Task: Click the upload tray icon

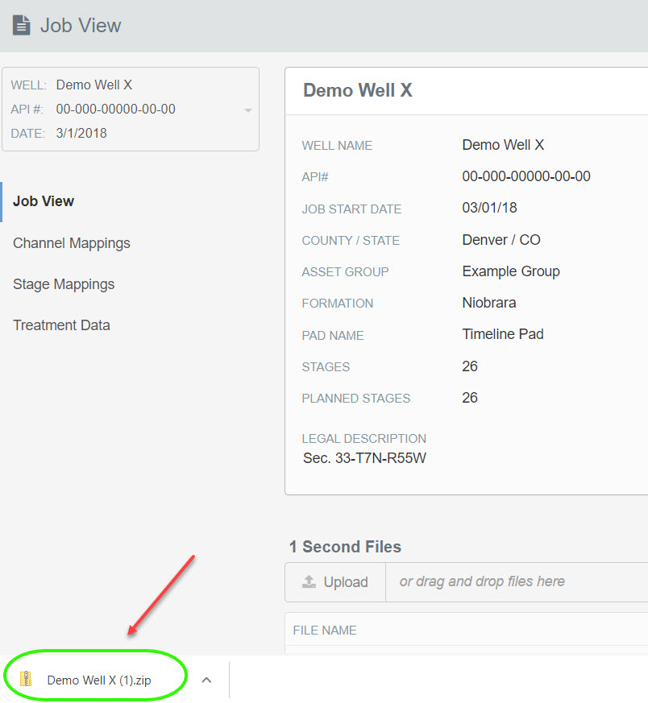Action: 309,581
